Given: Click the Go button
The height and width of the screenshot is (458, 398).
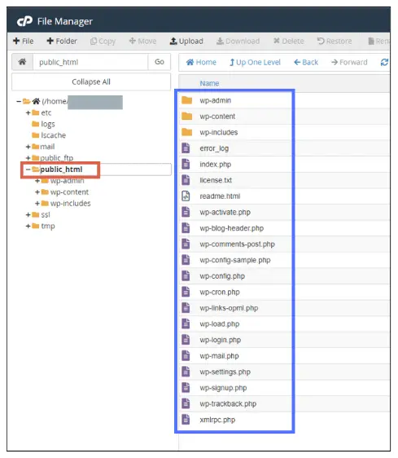Looking at the screenshot, I should tap(160, 62).
